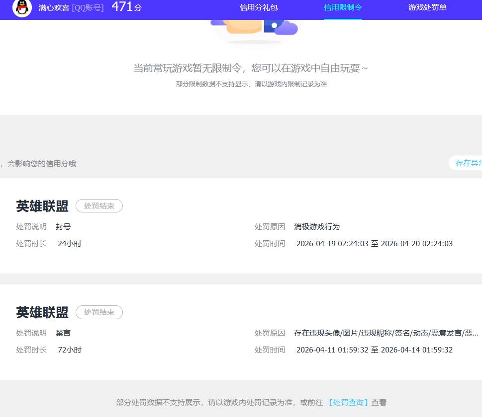The width and height of the screenshot is (482, 417).
Task: Click 处罚结束 badge on the 禁言 record
Action: [99, 312]
